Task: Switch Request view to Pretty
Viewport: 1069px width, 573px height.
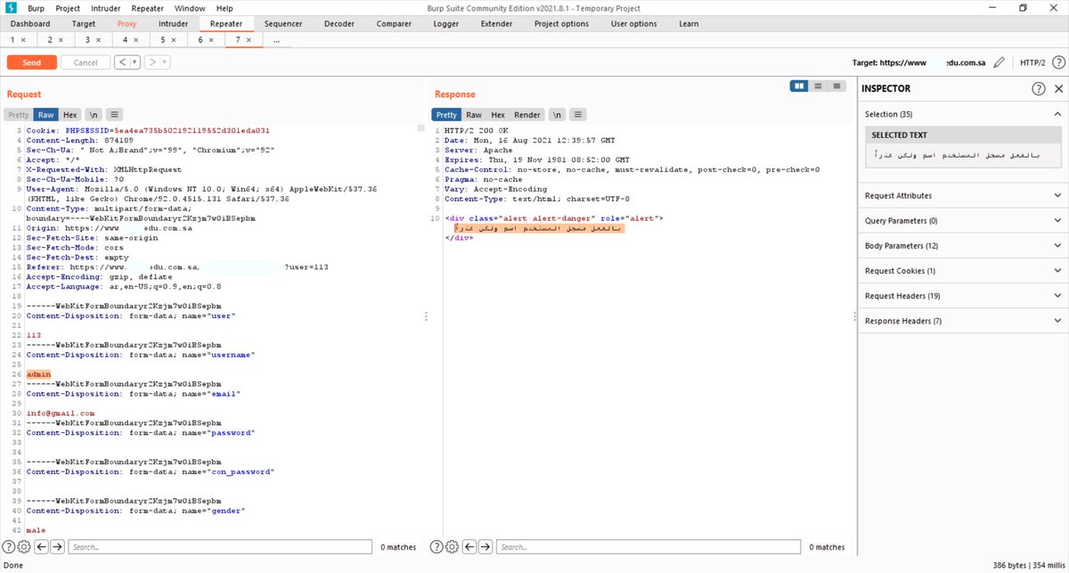Action: 18,115
